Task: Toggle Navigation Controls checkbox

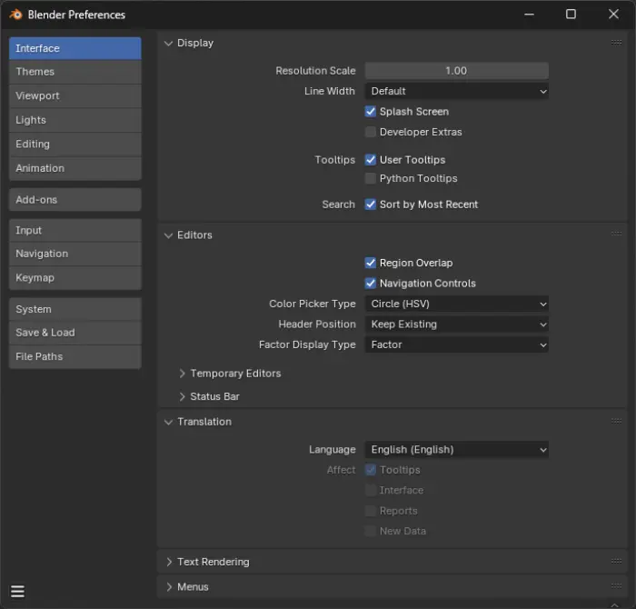Action: click(371, 284)
